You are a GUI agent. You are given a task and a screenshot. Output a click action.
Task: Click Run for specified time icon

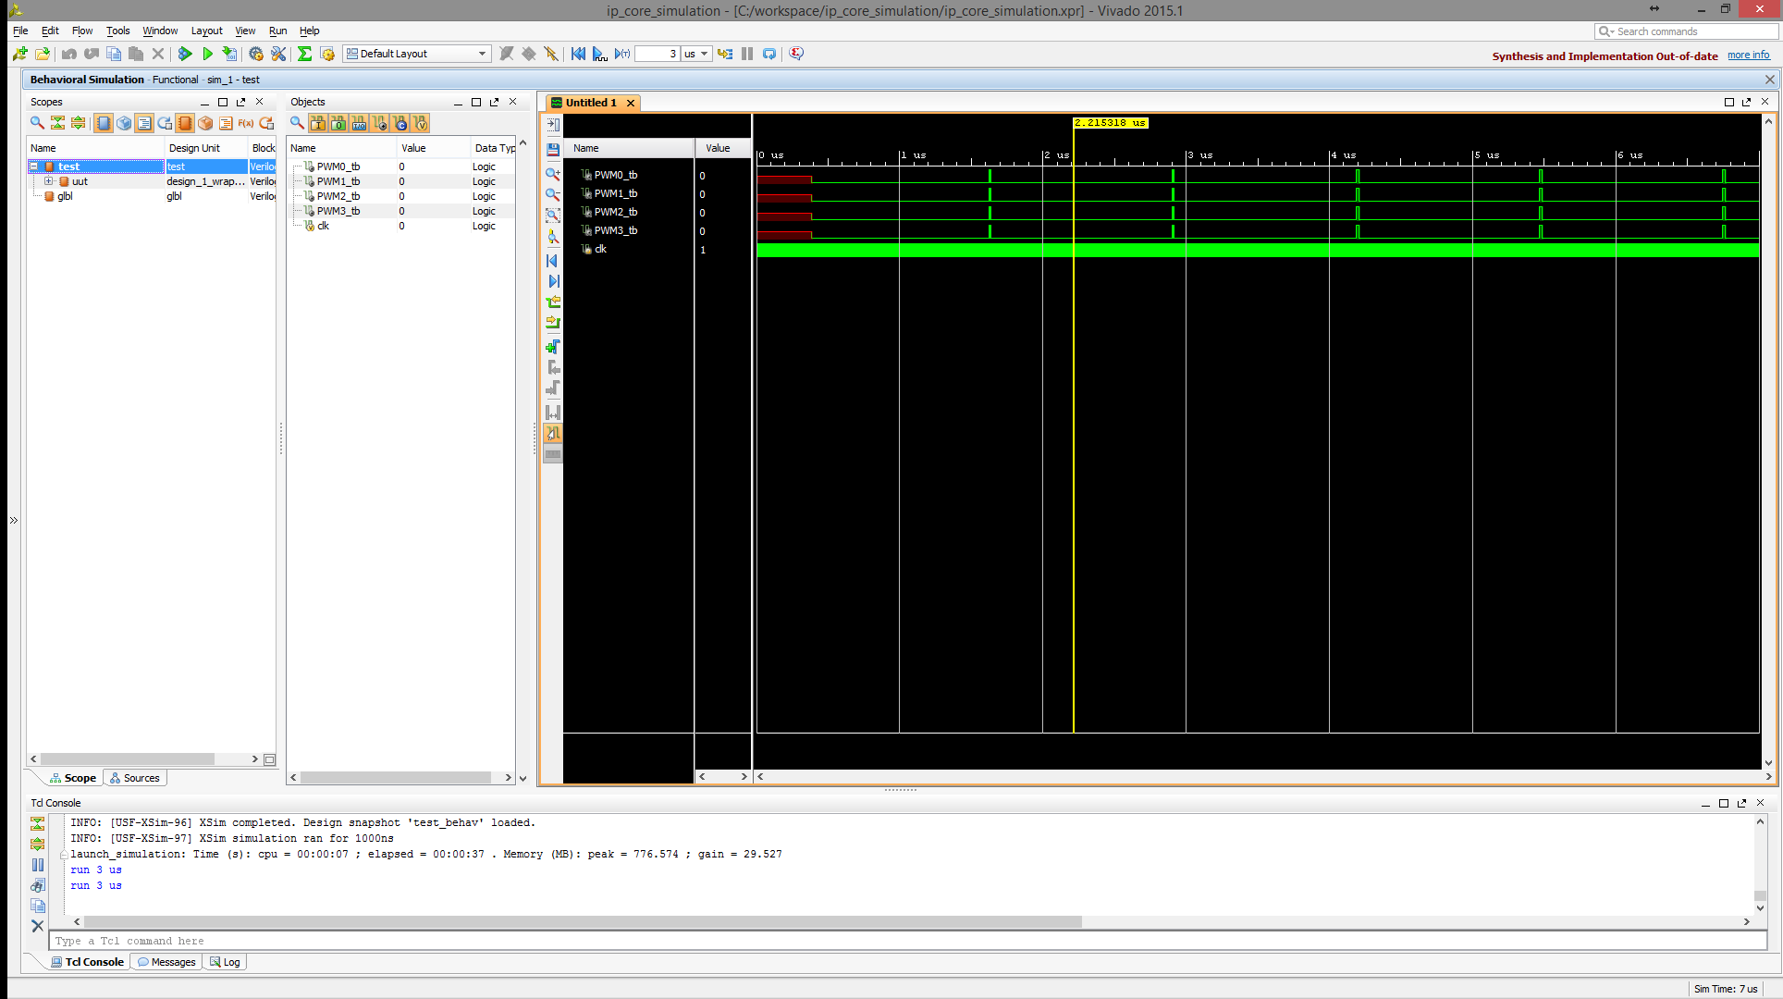tap(622, 54)
